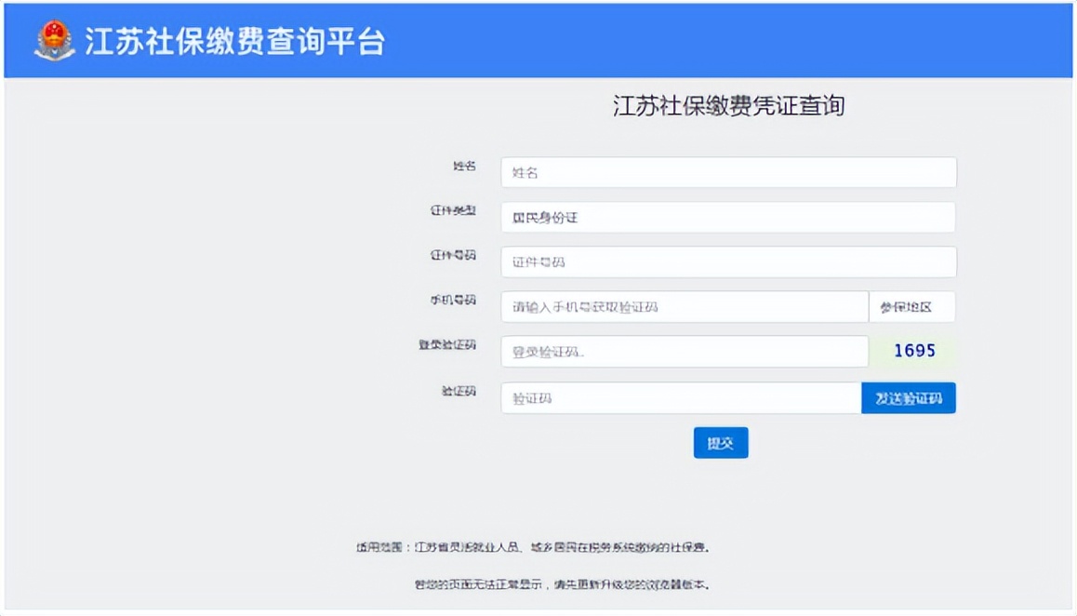The height and width of the screenshot is (616, 1077).
Task: Refresh the captcha code 1695
Action: coord(912,351)
